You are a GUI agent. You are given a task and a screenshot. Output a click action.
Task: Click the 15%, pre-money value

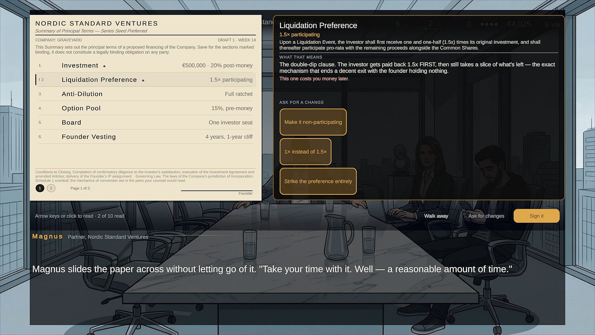(x=232, y=108)
